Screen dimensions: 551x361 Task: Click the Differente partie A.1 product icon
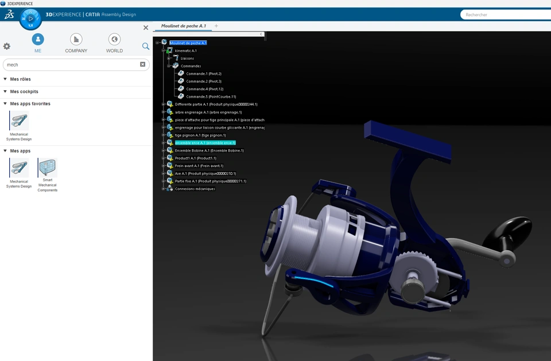click(x=170, y=104)
